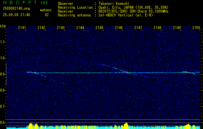This screenshot has height=129, width=203.
Task: Click the observer name Takanori Kawachi
Action: click(114, 4)
